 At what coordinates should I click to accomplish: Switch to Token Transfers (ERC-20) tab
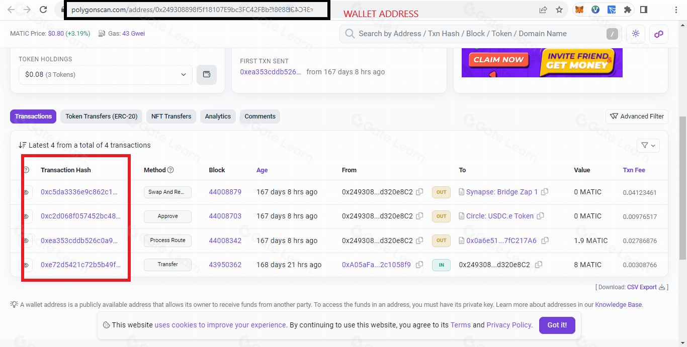(101, 117)
